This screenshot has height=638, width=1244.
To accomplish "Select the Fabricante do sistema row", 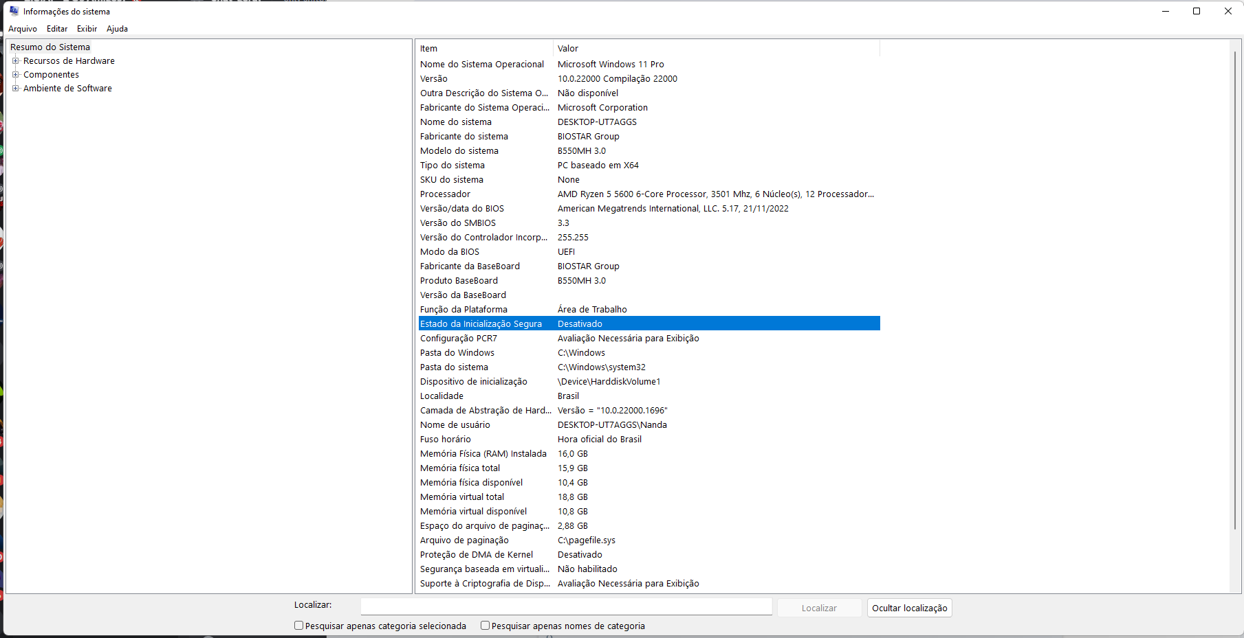I will pyautogui.click(x=649, y=137).
